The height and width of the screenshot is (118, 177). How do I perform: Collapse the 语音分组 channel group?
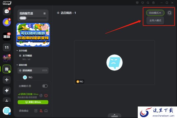(22, 65)
